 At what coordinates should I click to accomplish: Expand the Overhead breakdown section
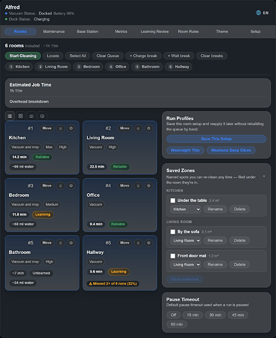click(29, 101)
